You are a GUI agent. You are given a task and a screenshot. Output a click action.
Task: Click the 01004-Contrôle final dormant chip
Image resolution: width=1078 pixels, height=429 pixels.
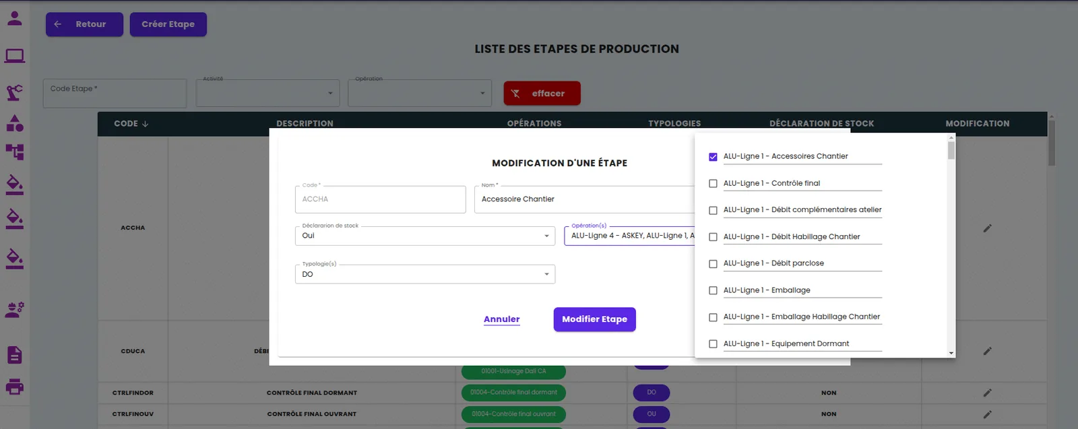coord(513,393)
